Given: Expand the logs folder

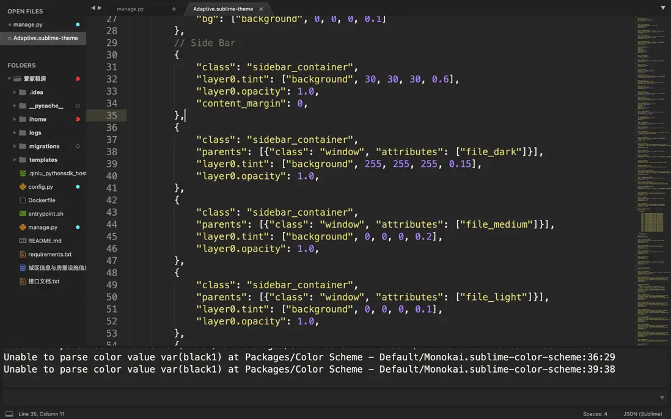Looking at the screenshot, I should 15,133.
